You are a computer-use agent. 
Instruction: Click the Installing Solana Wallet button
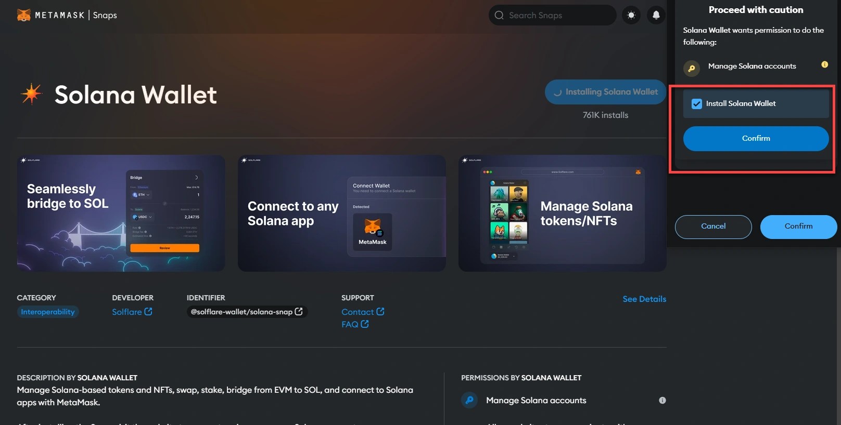[x=605, y=92]
